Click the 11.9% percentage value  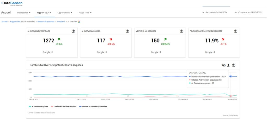(212, 41)
